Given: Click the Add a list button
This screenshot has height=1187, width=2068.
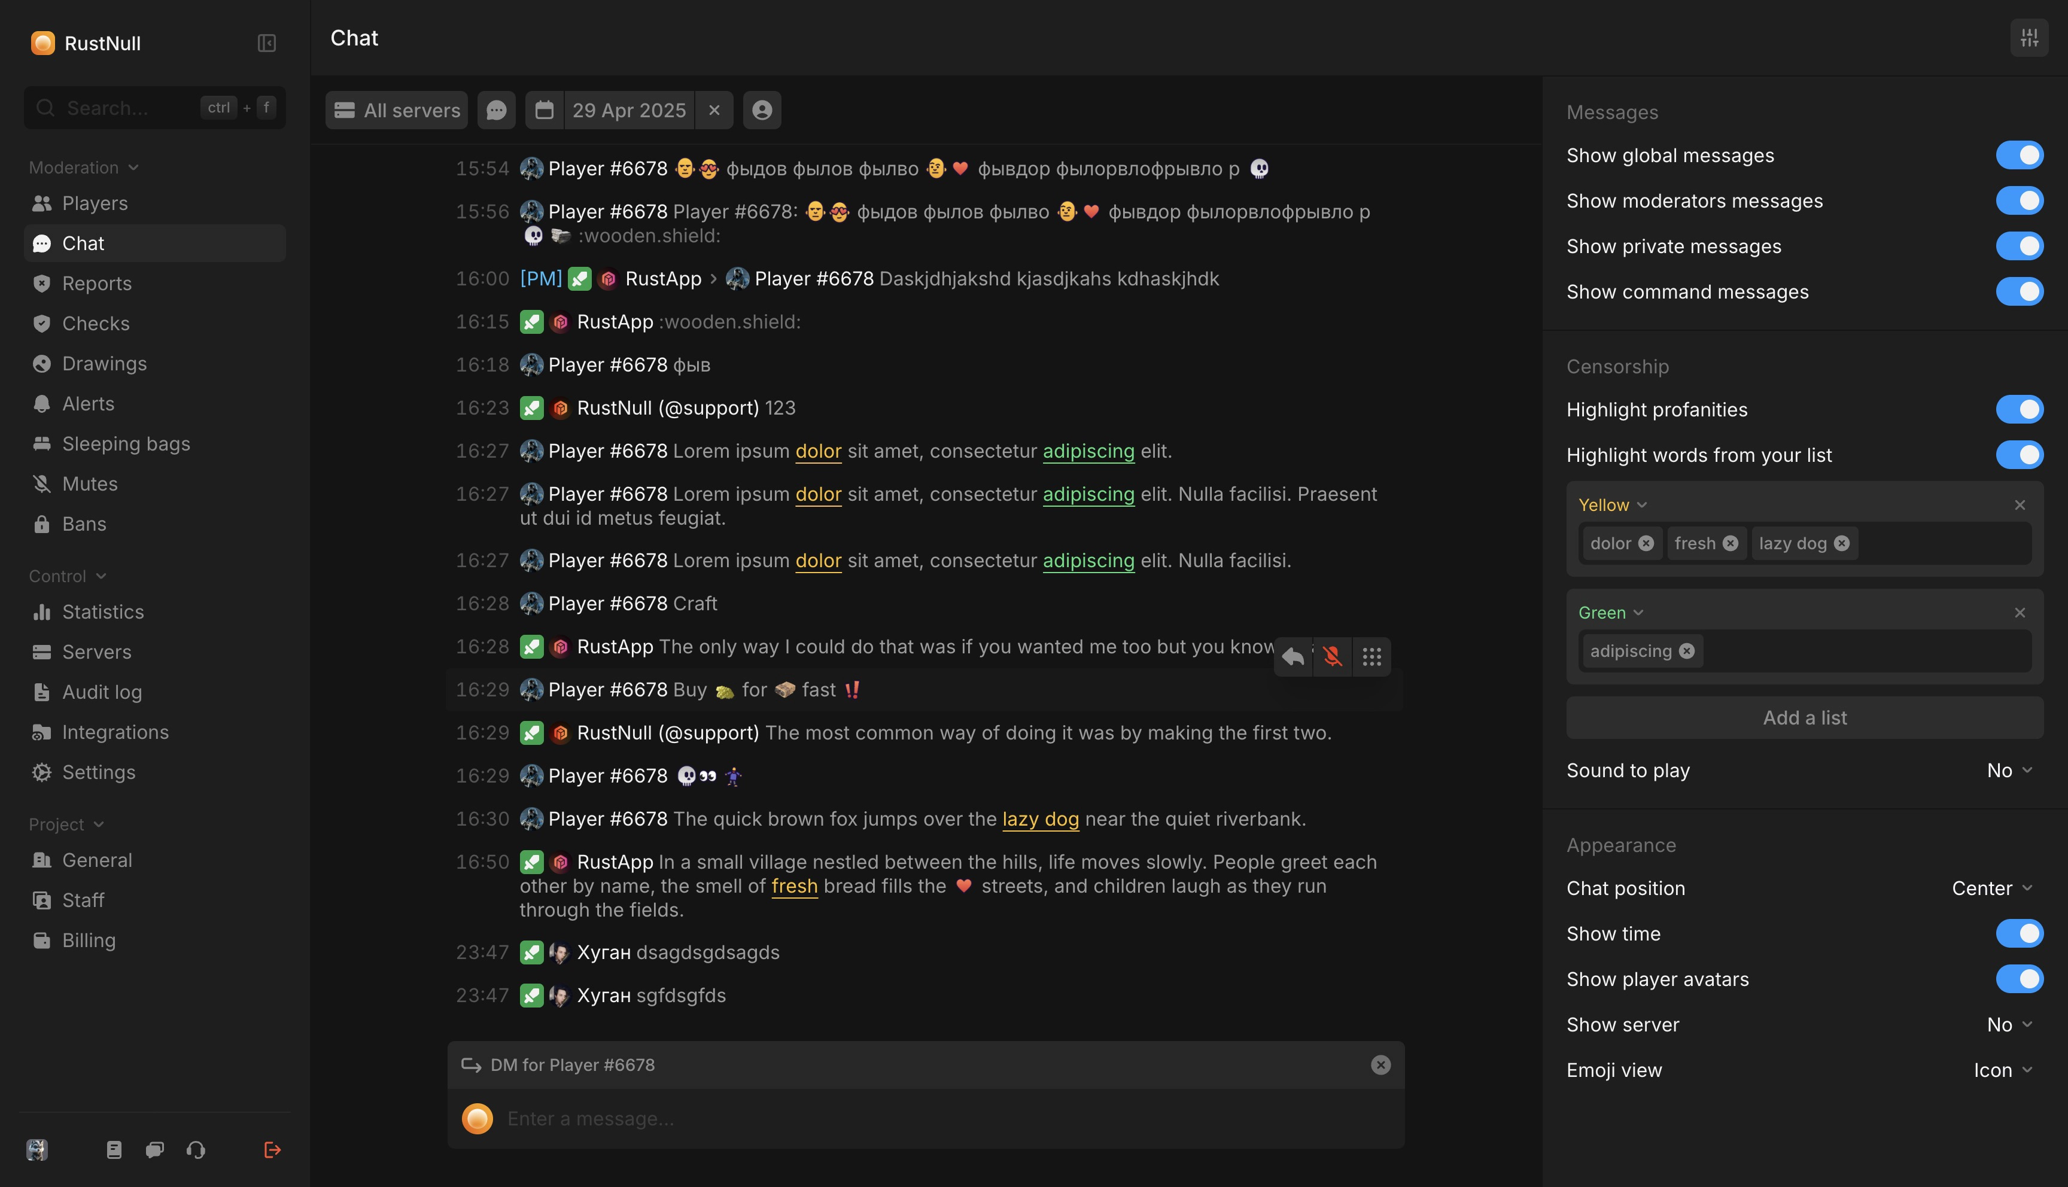Looking at the screenshot, I should [1804, 717].
